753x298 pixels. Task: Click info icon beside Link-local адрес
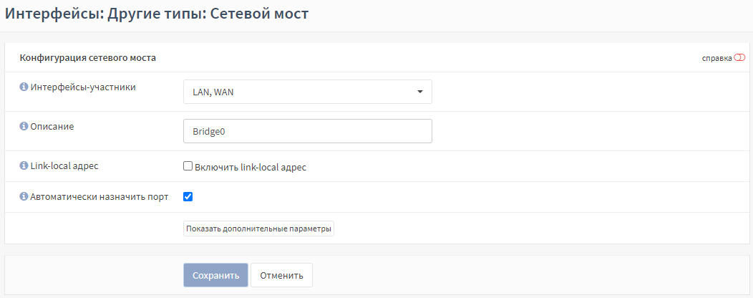click(x=24, y=165)
